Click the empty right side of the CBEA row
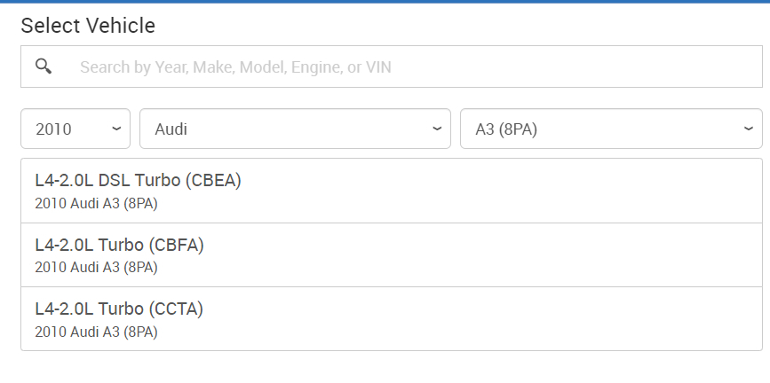The image size is (770, 383). point(577,191)
